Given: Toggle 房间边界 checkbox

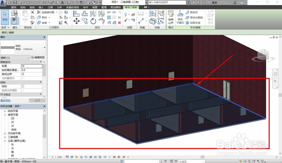Looking at the screenshot, I should coord(23,74).
